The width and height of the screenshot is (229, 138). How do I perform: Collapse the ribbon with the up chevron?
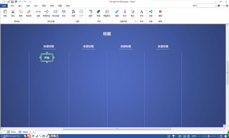(x=224, y=6)
